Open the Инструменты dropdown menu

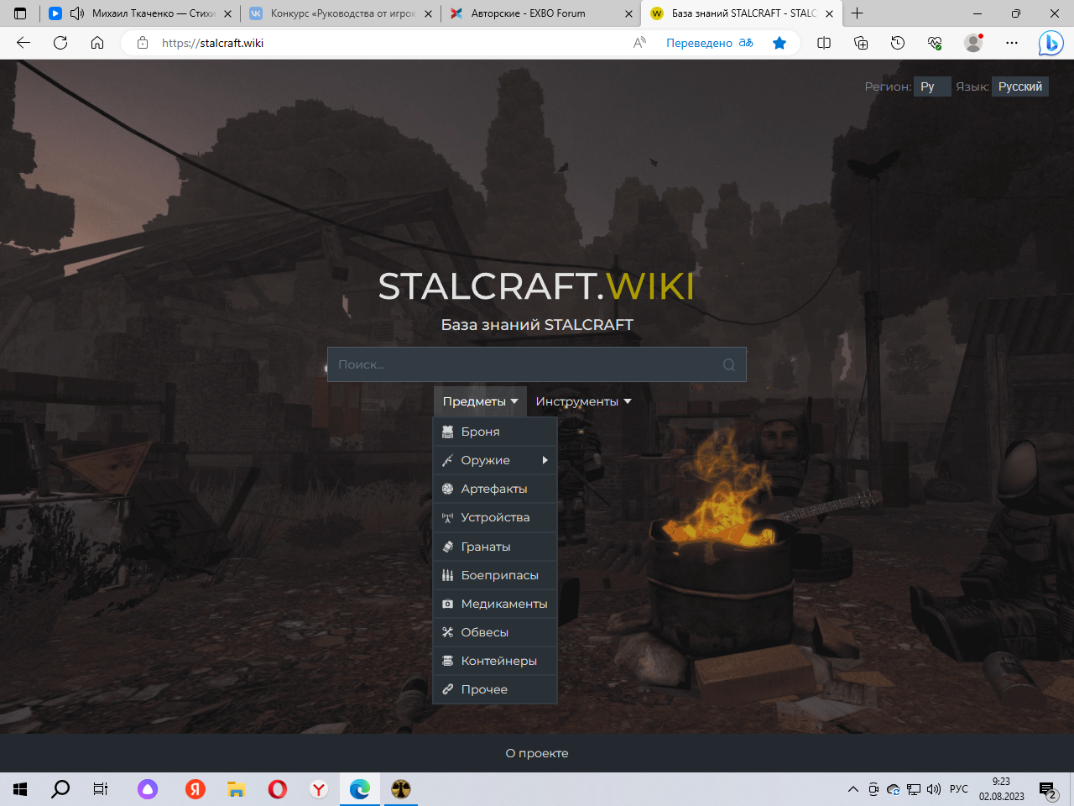pos(583,401)
